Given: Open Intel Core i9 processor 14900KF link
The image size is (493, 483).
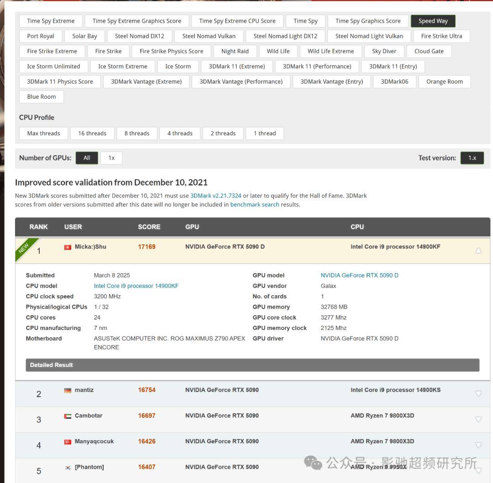Looking at the screenshot, I should (x=136, y=286).
